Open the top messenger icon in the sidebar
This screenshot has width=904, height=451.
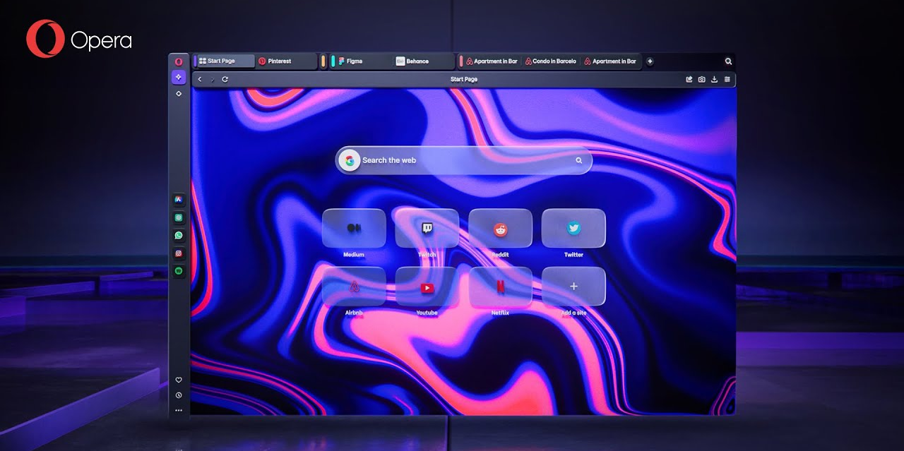[179, 200]
